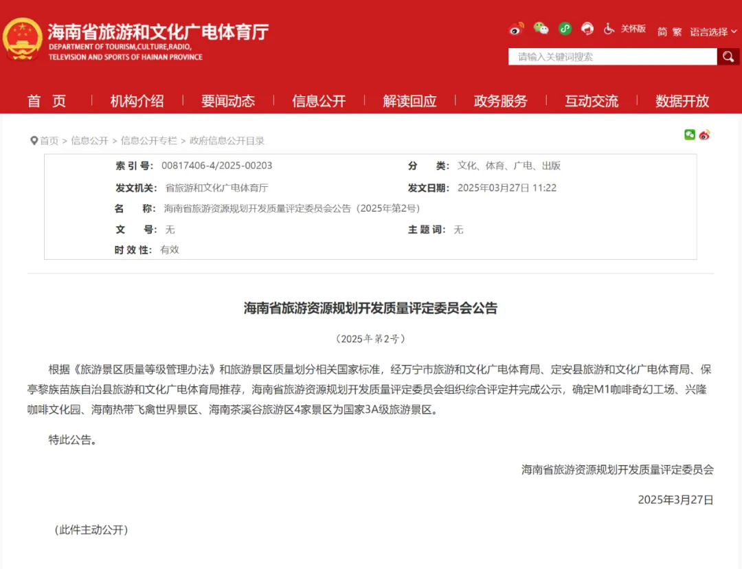Click the green mini-program icon in the header
Screen dimensions: 742x569
tap(565, 29)
